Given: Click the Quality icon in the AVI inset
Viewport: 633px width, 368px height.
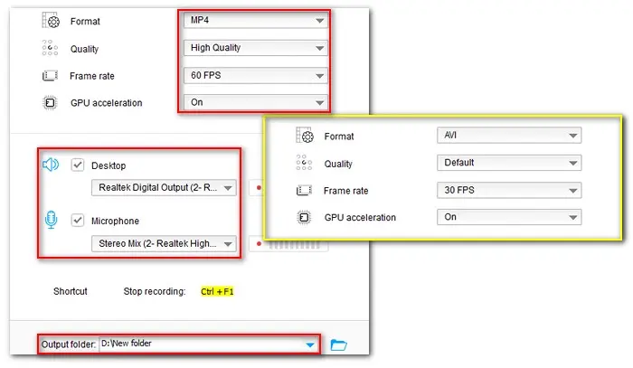Looking at the screenshot, I should 304,163.
